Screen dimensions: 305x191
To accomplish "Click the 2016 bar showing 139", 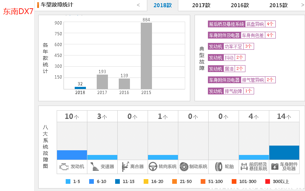I will click(x=124, y=84).
